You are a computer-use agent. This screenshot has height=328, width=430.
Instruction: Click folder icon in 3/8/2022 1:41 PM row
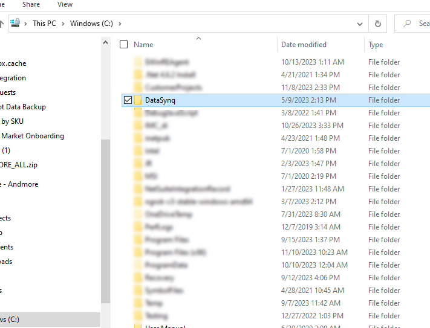138,113
